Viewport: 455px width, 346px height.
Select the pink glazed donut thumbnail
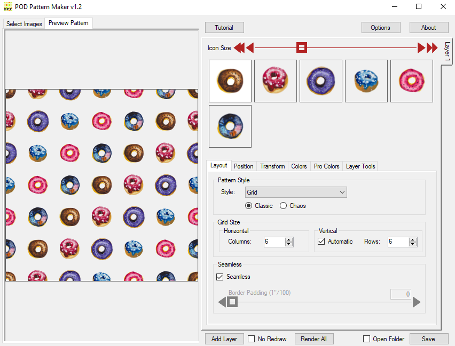point(411,81)
